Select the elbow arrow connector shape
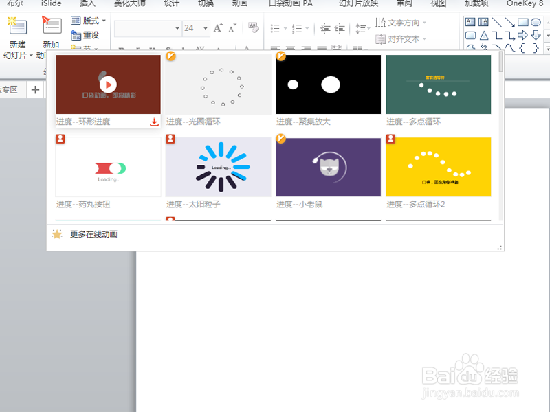 click(x=509, y=36)
